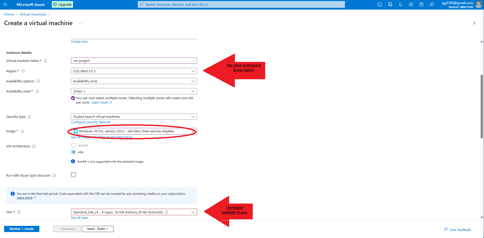Click the gg33t0 account avatar icon
This screenshot has height=238, width=484.
(x=478, y=4)
